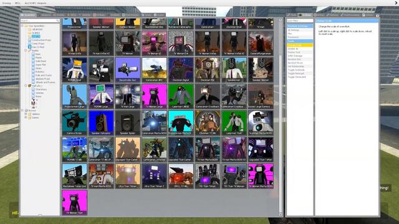Select the Laserman LARGE spawn icon
This screenshot has height=224, width=399.
pyautogui.click(x=181, y=96)
